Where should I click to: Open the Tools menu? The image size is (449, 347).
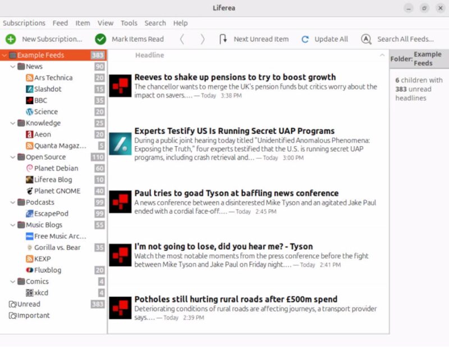(x=129, y=23)
